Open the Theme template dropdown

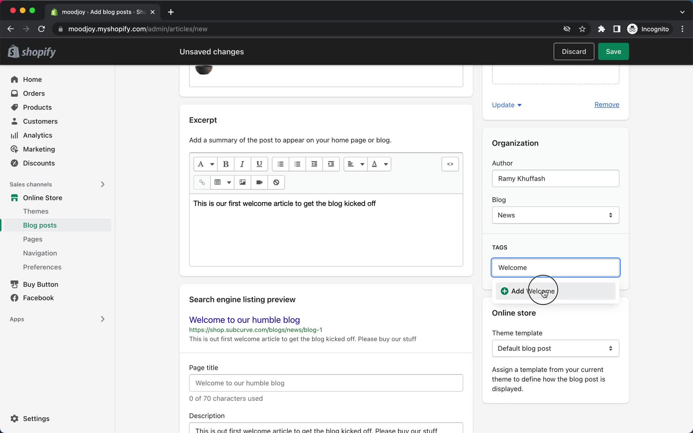click(555, 349)
